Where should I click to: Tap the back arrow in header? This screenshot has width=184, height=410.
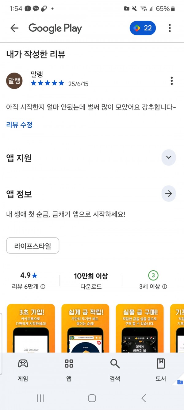[x=14, y=28]
